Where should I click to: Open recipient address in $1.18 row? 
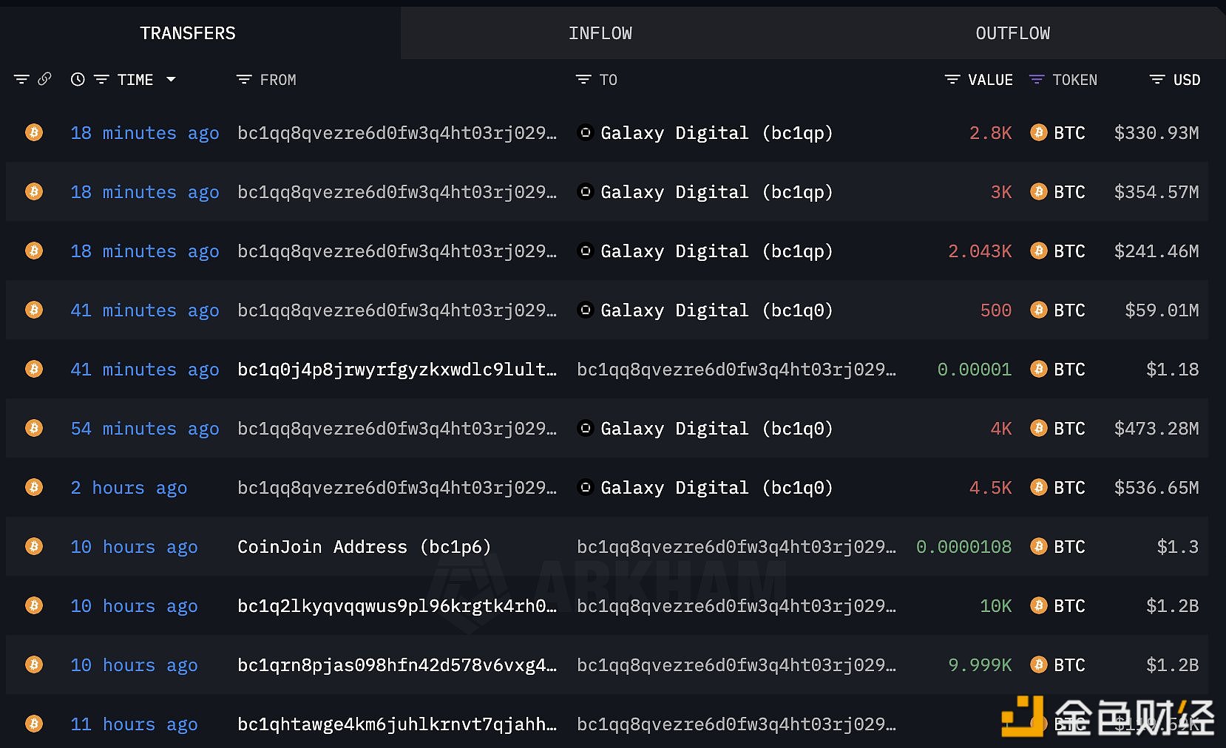[736, 370]
